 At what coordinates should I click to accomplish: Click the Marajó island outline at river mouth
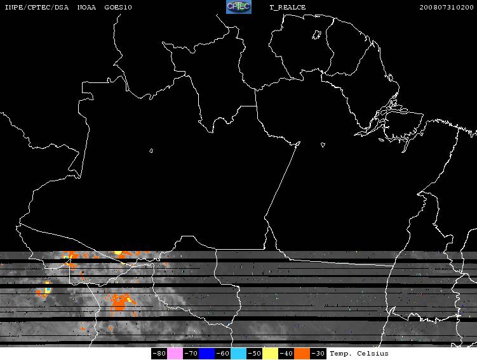pyautogui.click(x=405, y=124)
